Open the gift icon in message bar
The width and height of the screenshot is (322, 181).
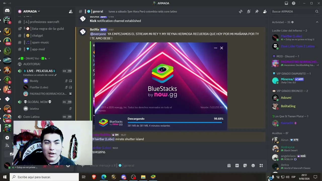pos(229,165)
